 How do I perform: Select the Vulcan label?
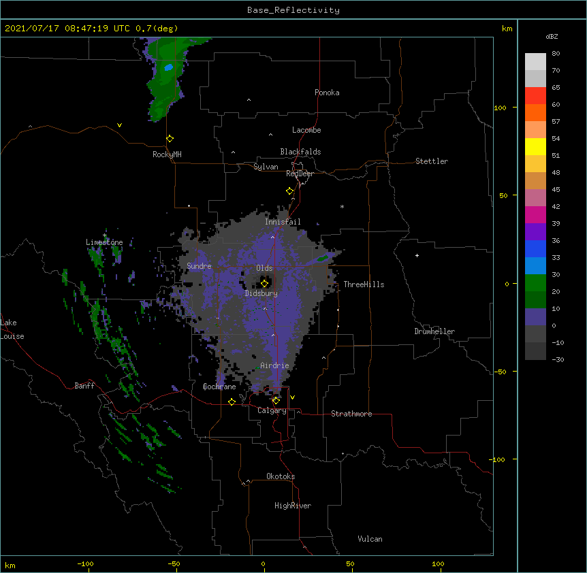(370, 539)
